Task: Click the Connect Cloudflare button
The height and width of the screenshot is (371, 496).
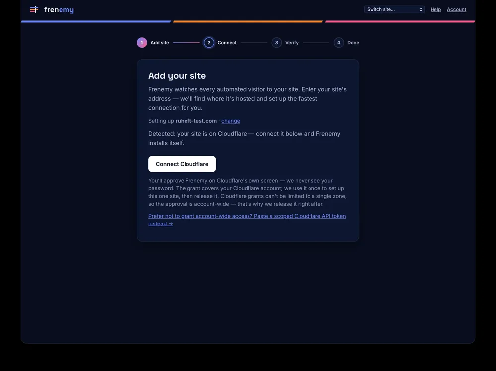Action: [x=182, y=164]
